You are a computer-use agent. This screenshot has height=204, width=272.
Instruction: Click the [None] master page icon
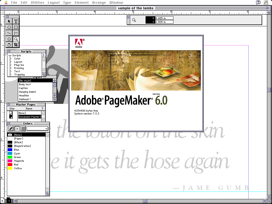pyautogui.click(x=11, y=113)
